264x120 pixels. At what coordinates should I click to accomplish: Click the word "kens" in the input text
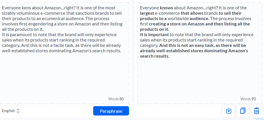pyautogui.click(x=26, y=8)
